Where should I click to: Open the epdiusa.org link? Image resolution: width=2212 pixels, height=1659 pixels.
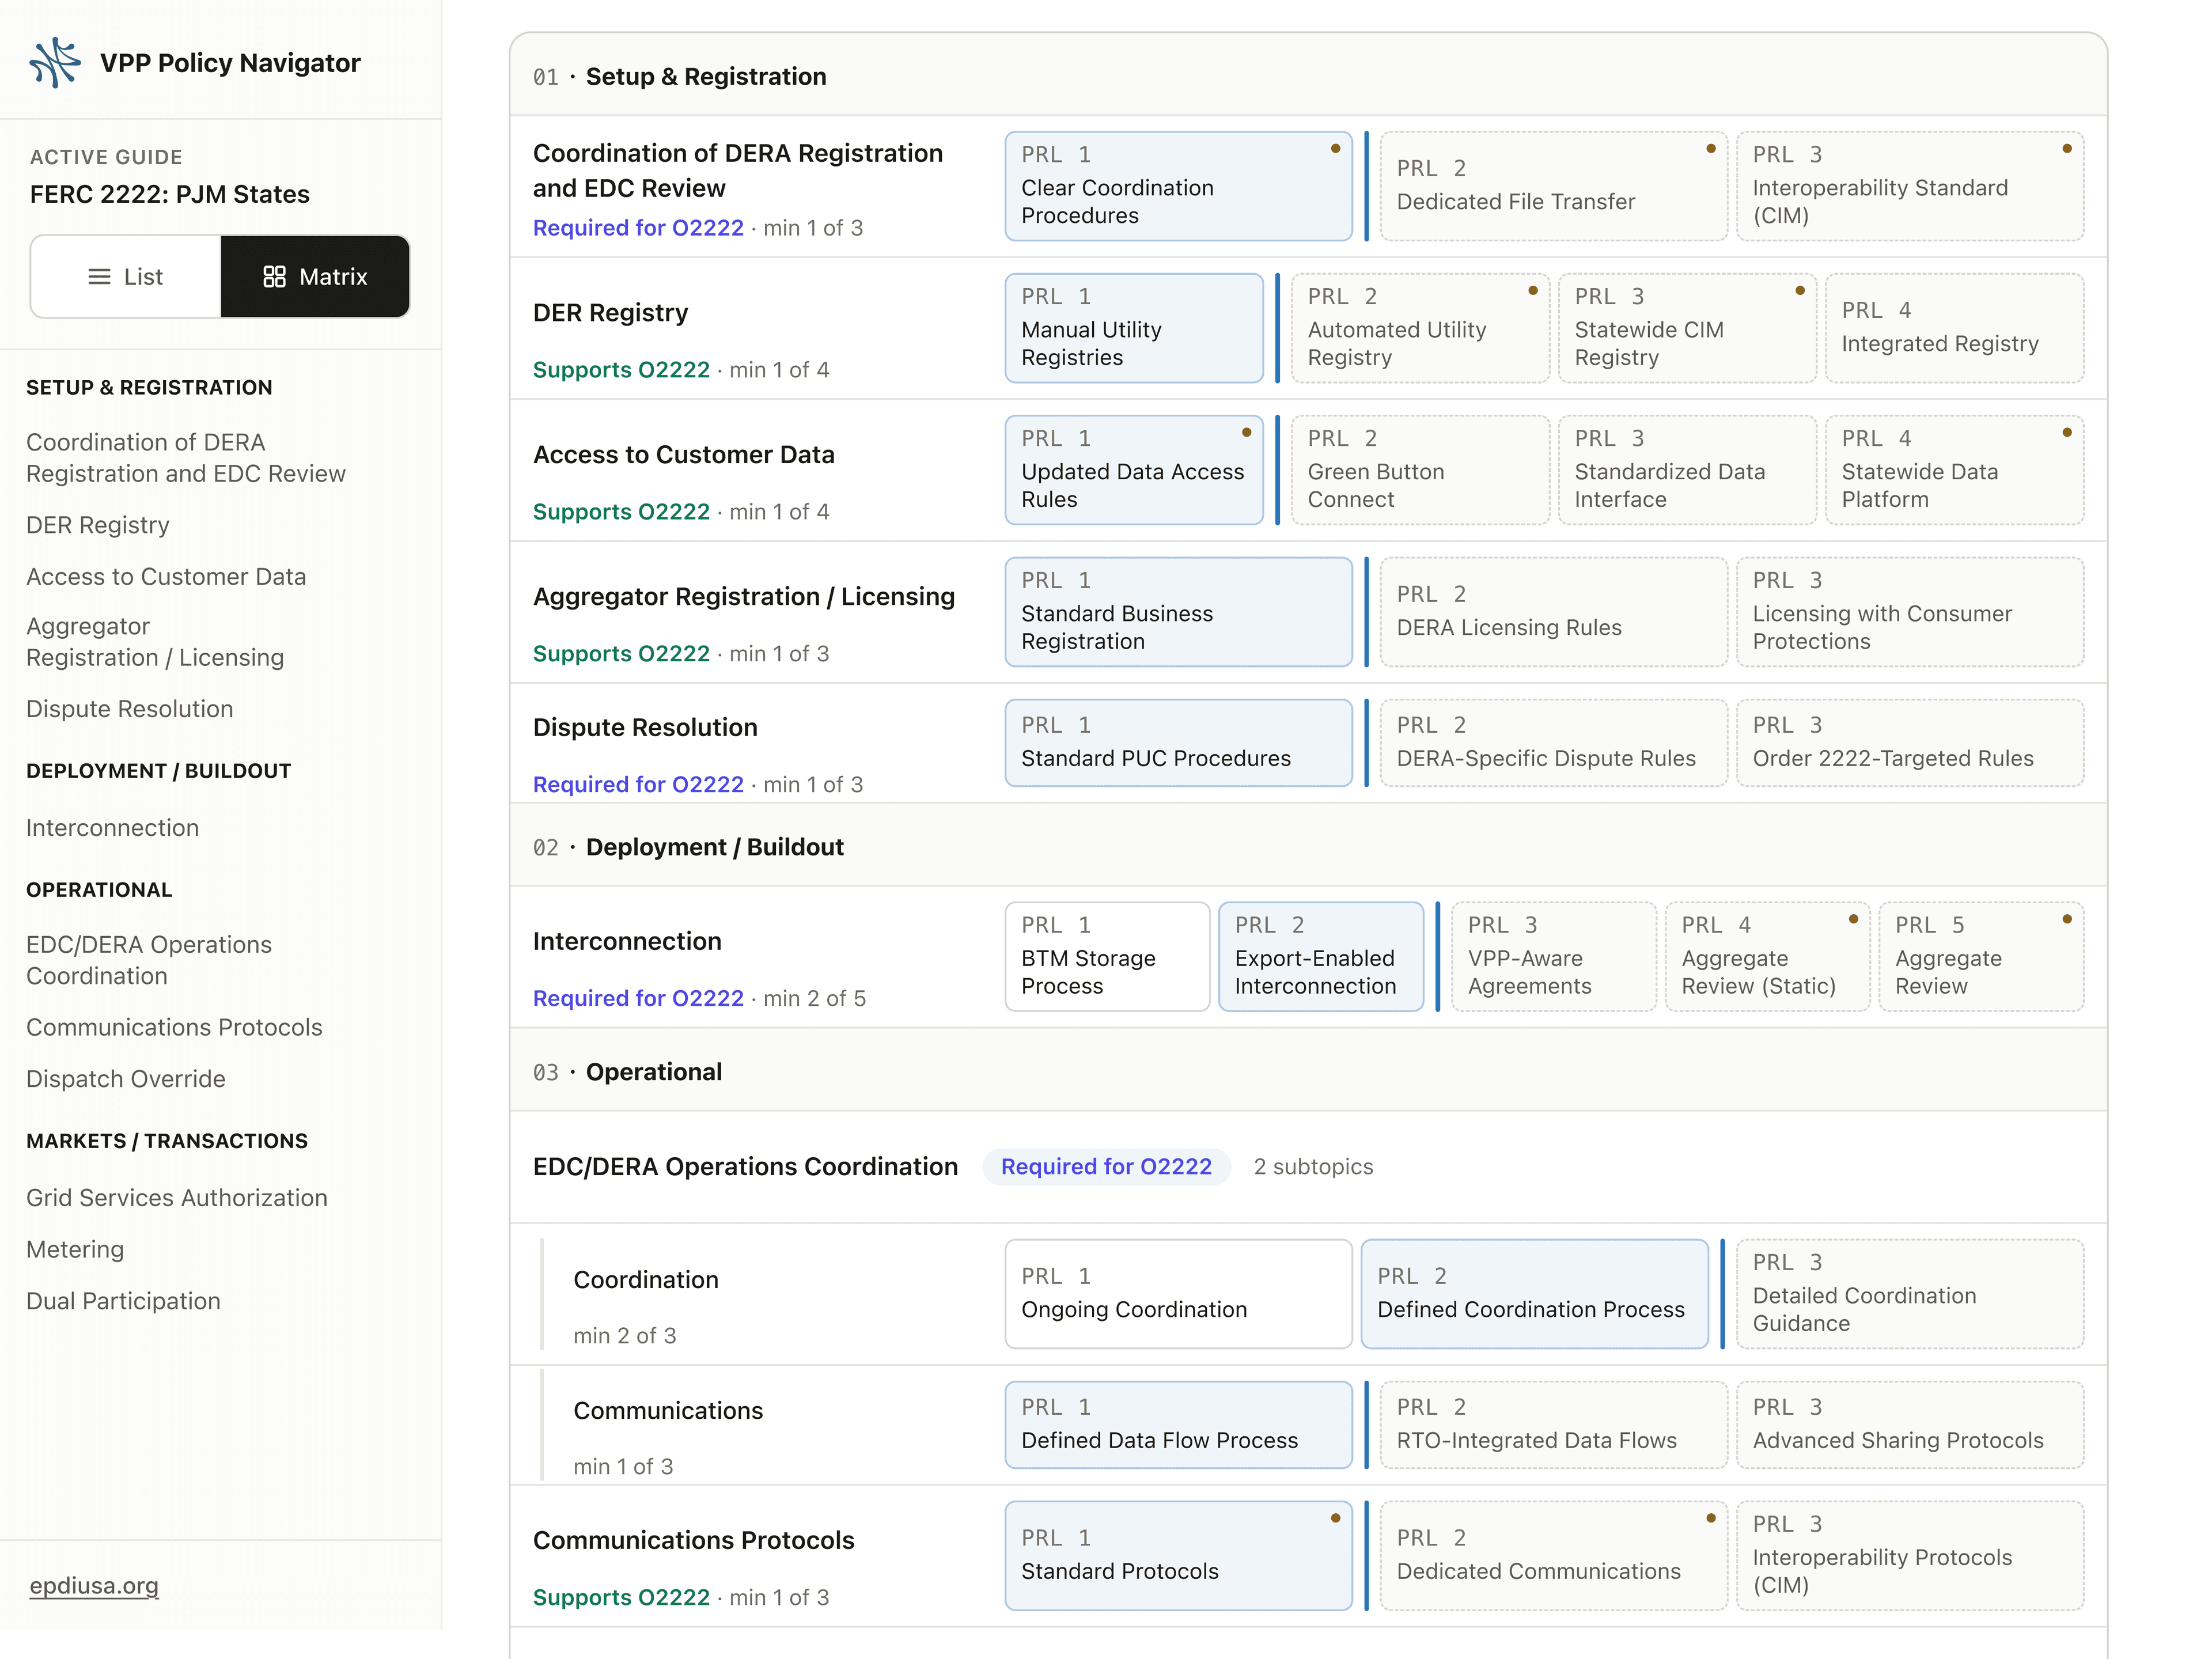[x=94, y=1586]
